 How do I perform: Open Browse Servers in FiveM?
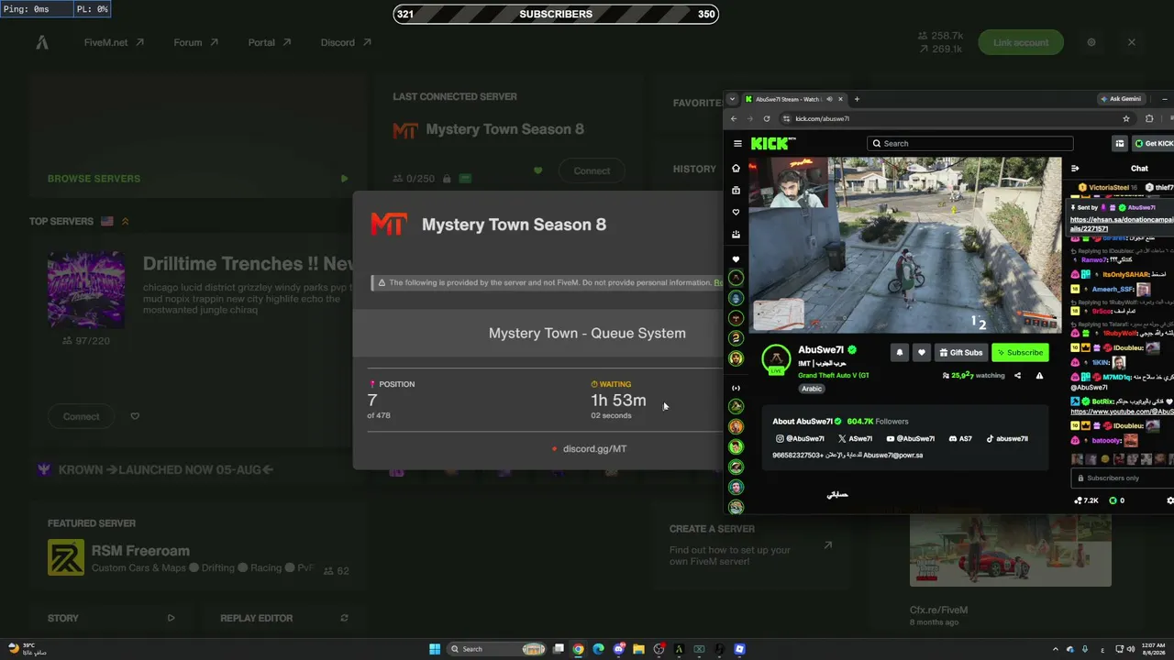coord(197,179)
